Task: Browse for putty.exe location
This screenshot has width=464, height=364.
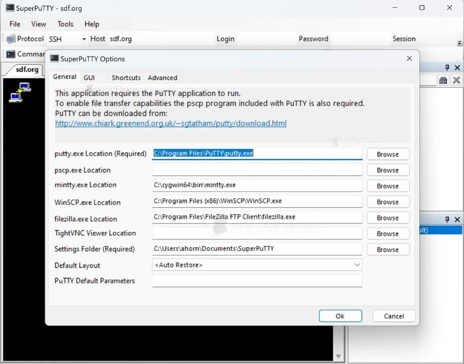Action: 388,154
